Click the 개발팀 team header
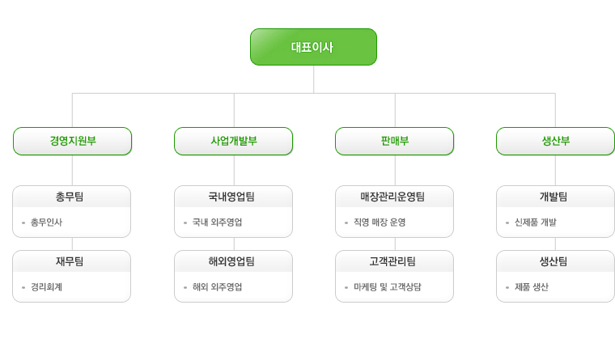The height and width of the screenshot is (356, 615). (x=555, y=197)
